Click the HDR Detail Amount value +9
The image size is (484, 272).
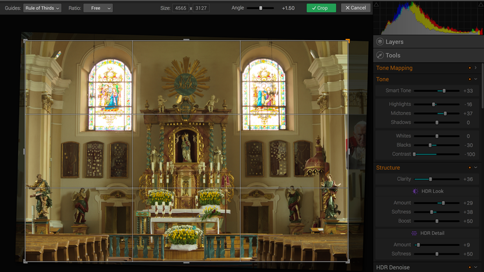pyautogui.click(x=467, y=245)
